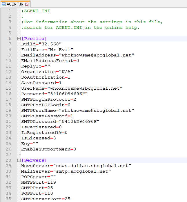Click the ;AGENT.INI comment line
Screen dimensions: 187x202
36,11
